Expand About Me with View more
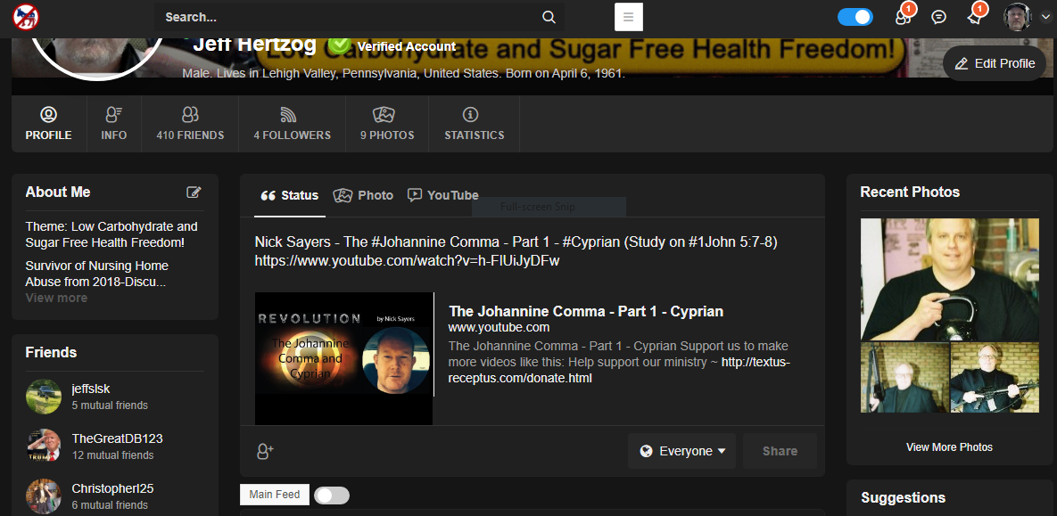 [x=56, y=298]
